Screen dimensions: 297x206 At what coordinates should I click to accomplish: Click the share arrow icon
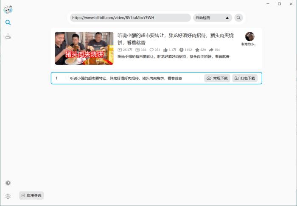coord(211,50)
